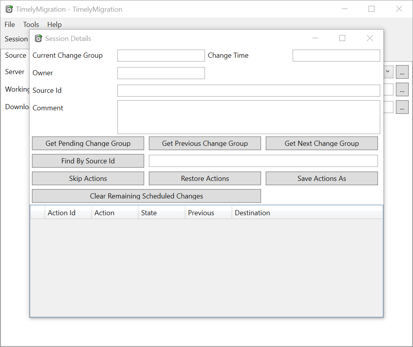Click the Save Actions As button
Image resolution: width=413 pixels, height=347 pixels.
pyautogui.click(x=321, y=179)
